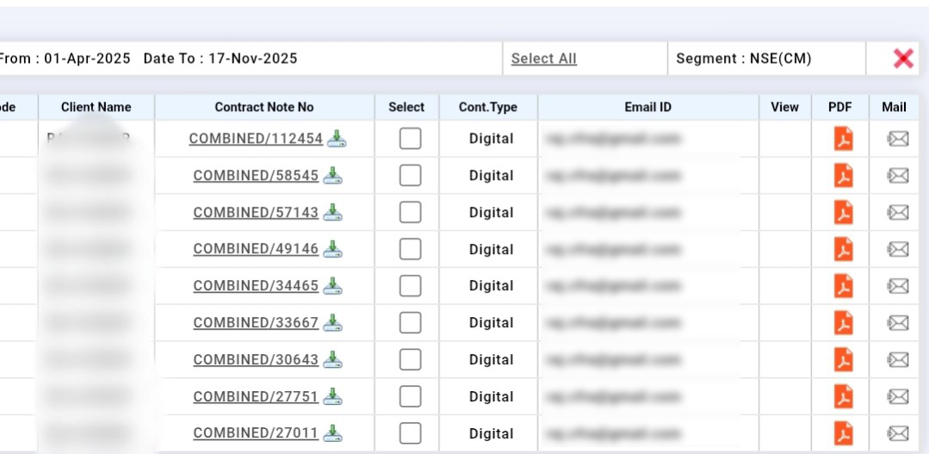This screenshot has width=929, height=454.
Task: Select the checkbox in COMBINED/49146 row
Action: [410, 249]
